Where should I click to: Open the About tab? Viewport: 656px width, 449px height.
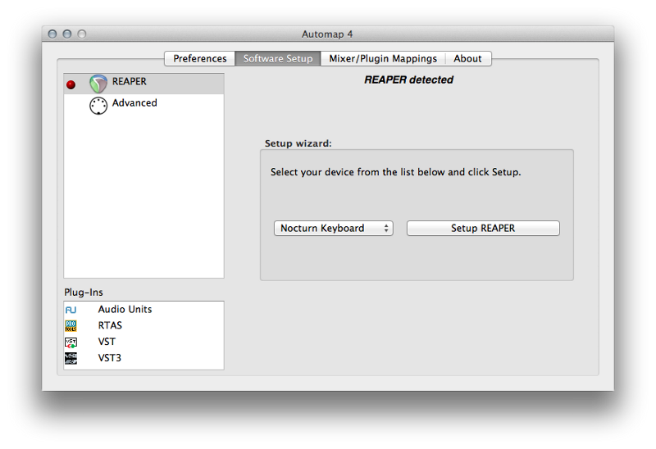click(x=467, y=58)
